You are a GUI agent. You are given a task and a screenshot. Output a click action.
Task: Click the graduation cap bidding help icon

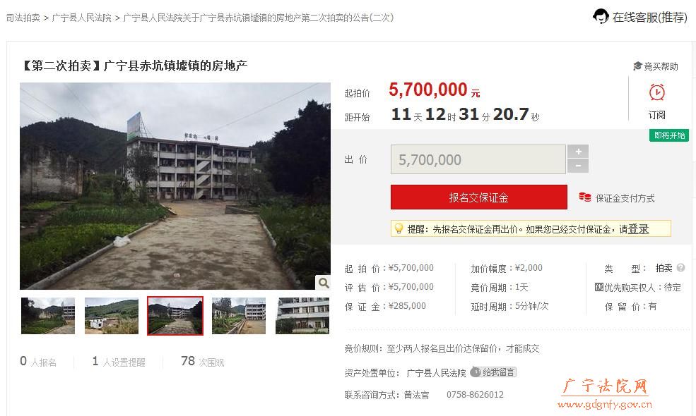(x=637, y=66)
